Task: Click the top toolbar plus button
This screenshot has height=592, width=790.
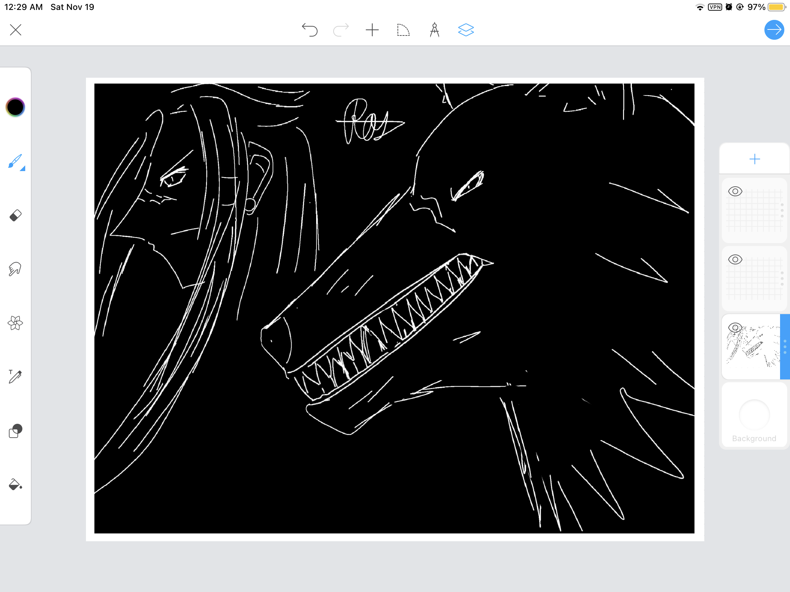Action: tap(372, 30)
